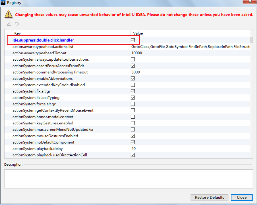
Task: Click the IntelliJ icon in title bar
Action: coord(3,3)
